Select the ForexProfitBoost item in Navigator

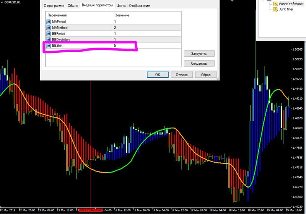pos(291,4)
